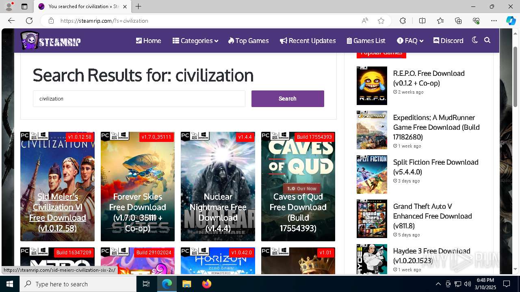Go to Home menu item
The image size is (520, 292).
[148, 41]
